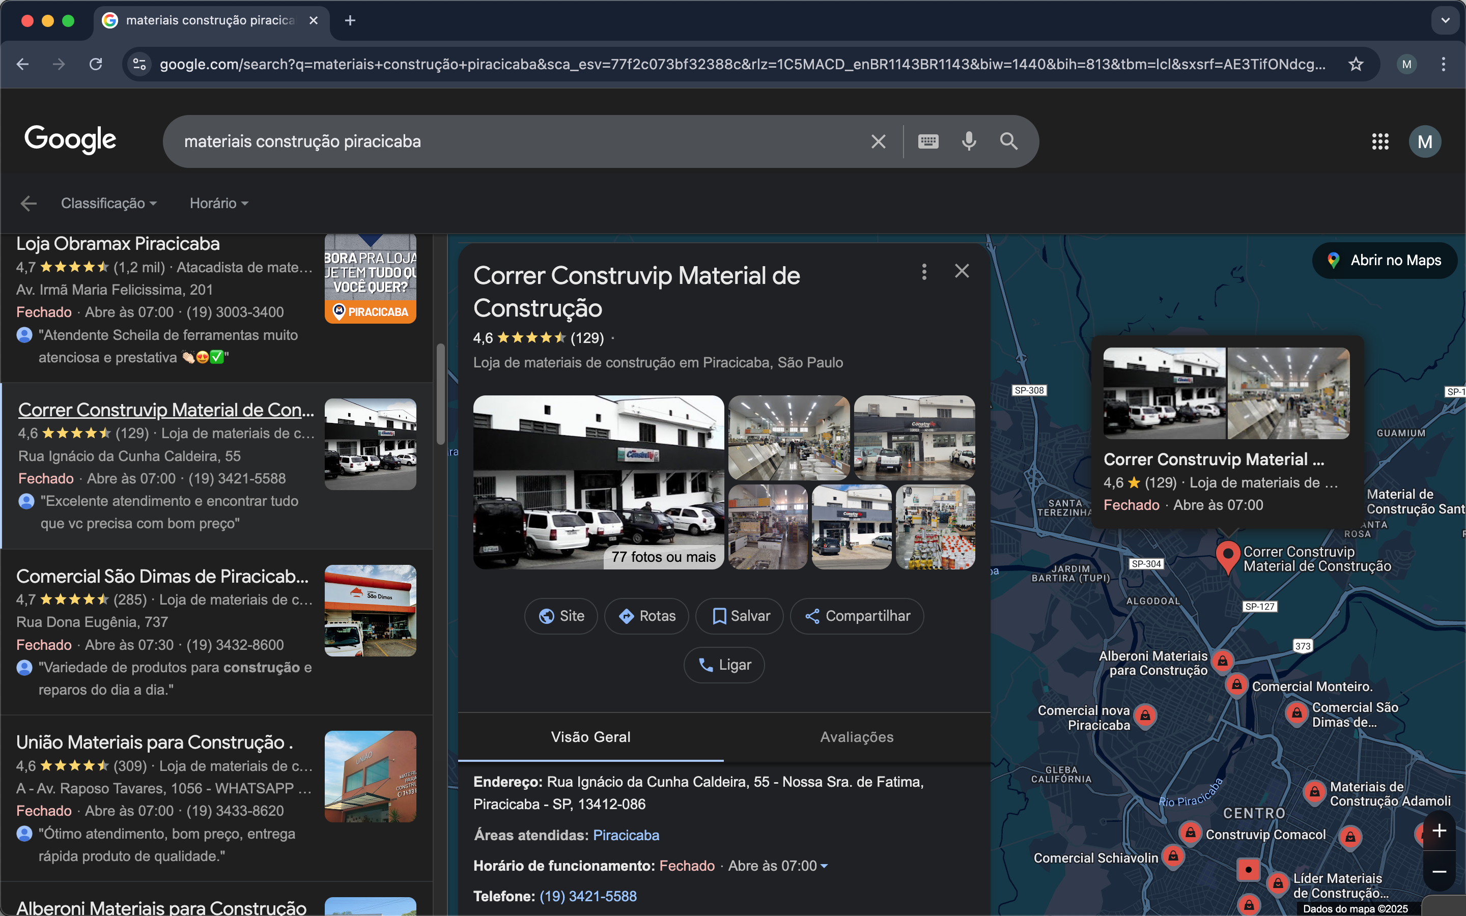1466x916 pixels.
Task: Switch to the Avaliações tab
Action: tap(857, 737)
